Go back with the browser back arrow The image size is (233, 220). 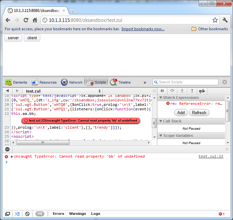8,20
